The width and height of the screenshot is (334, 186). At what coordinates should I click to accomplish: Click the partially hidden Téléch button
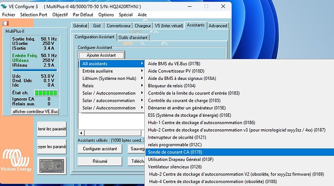point(137,161)
